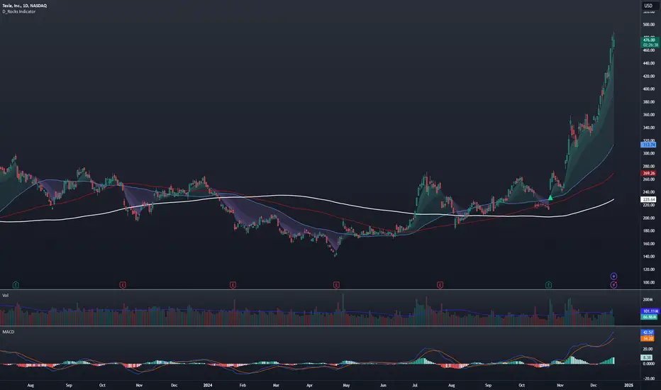Open the USD currency selector

coord(648,6)
